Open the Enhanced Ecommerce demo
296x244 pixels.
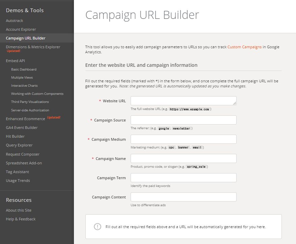point(25,119)
